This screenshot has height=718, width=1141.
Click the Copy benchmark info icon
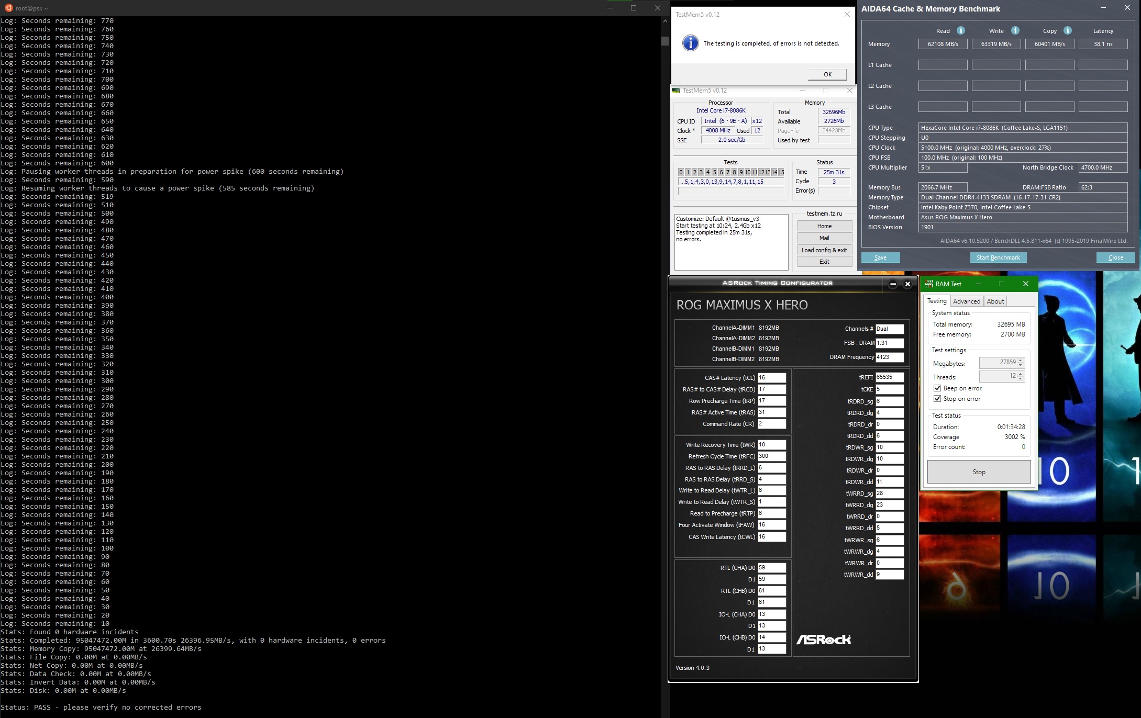[x=1068, y=30]
